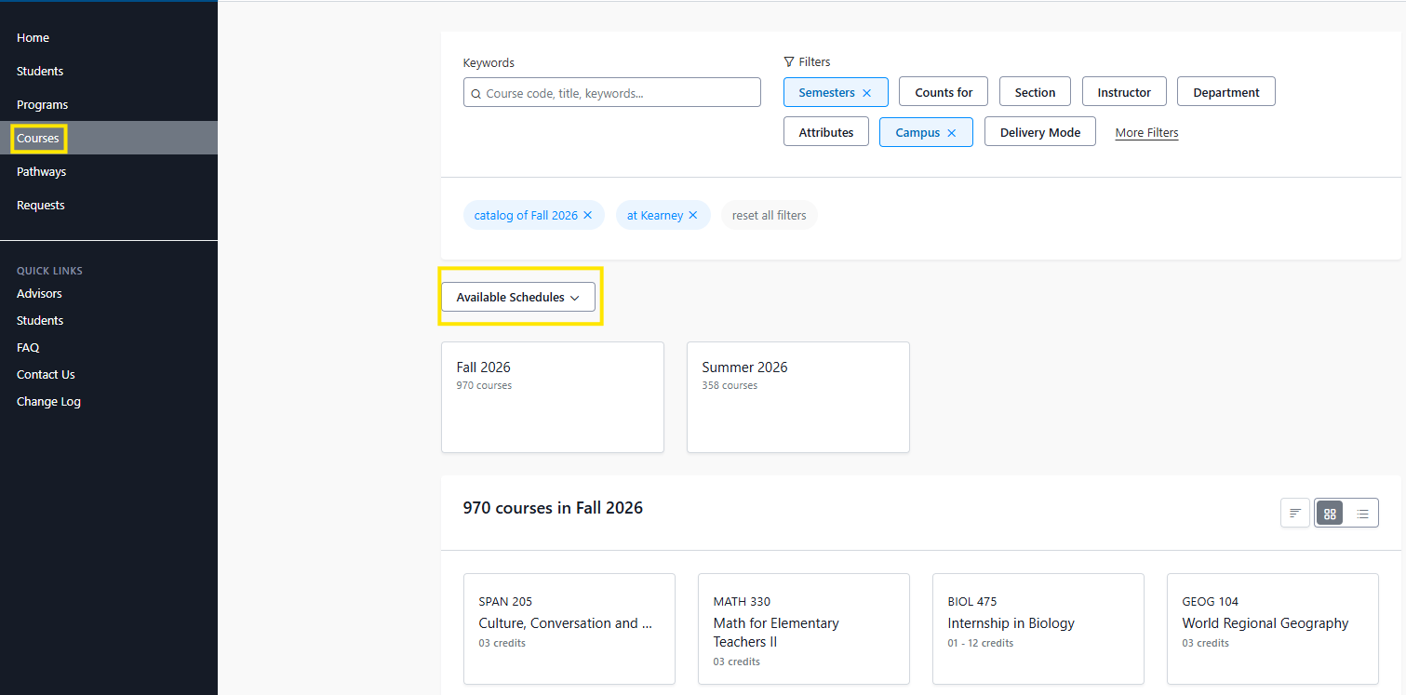Remove the Semesters filter via its X icon
This screenshot has width=1406, height=695.
[866, 93]
